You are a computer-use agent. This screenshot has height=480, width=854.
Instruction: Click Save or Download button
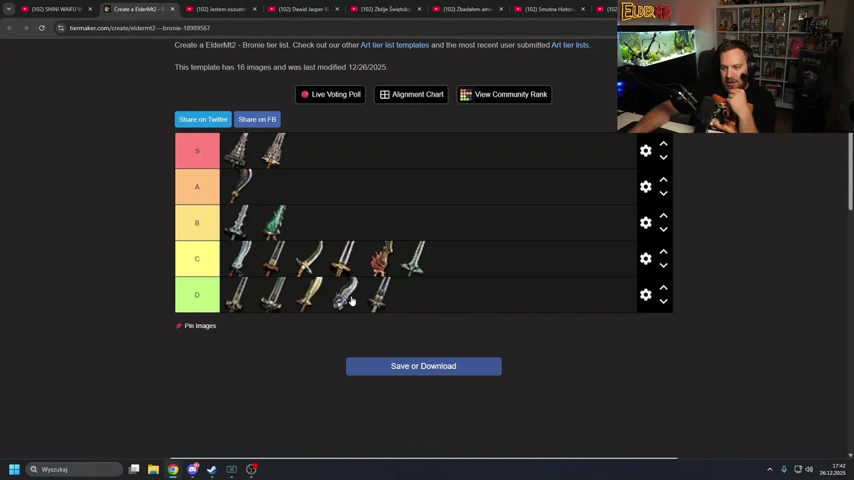[x=424, y=366]
